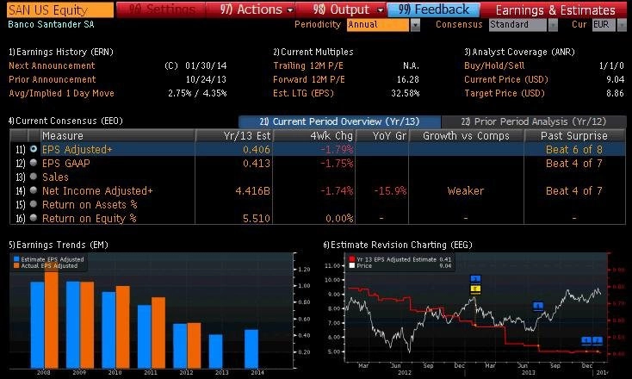Open 4) Current Consensus (EEO) section
The height and width of the screenshot is (379, 632).
tap(65, 121)
